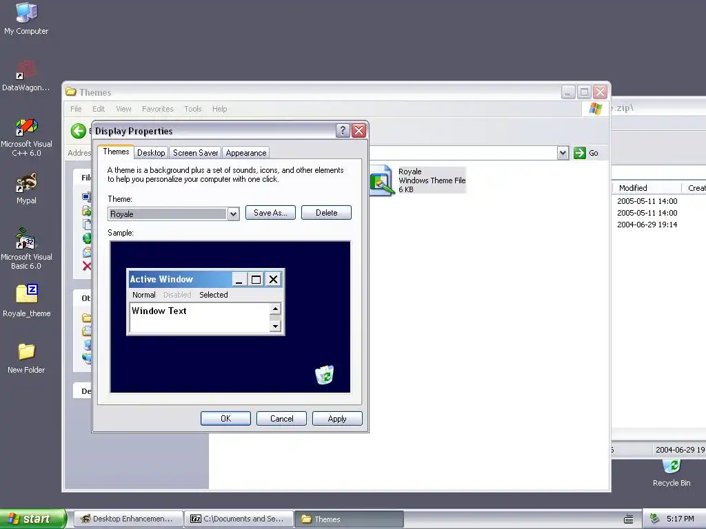Switch to the Themes tab

(116, 152)
